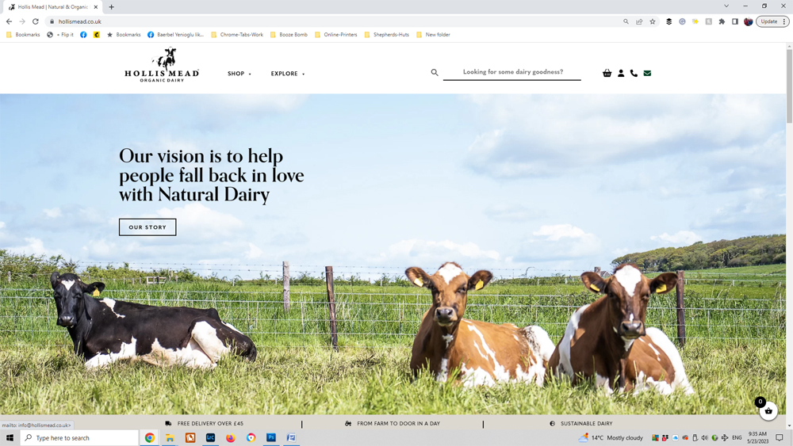This screenshot has height=446, width=793.
Task: Click the green email envelope icon
Action: point(647,73)
